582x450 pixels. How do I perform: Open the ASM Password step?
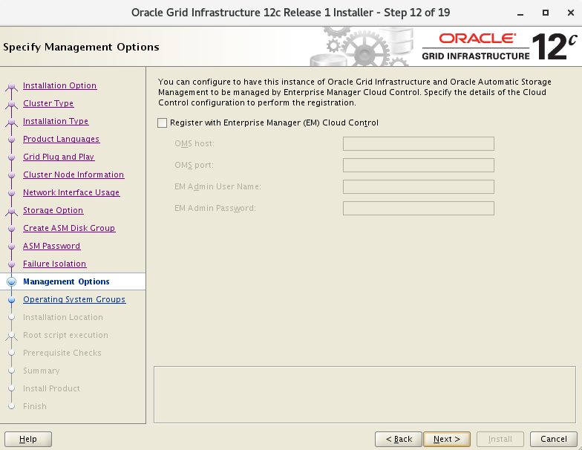click(52, 246)
